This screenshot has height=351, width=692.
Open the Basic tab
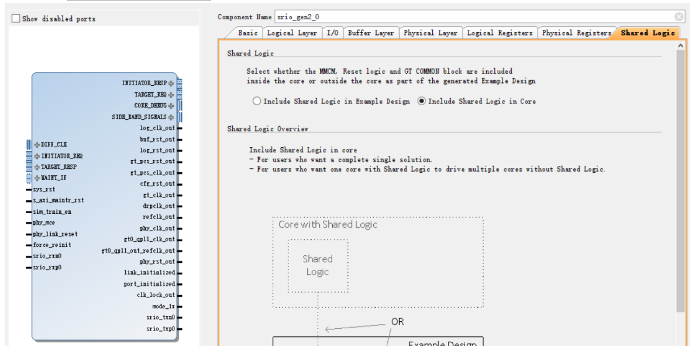(247, 33)
